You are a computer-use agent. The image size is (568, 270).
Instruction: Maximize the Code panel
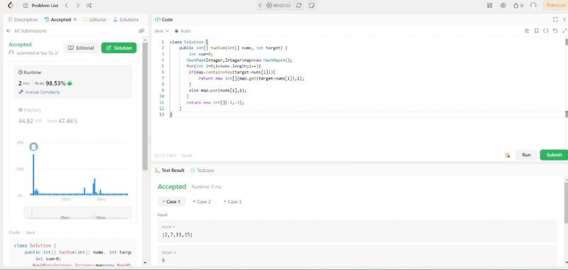[555, 20]
